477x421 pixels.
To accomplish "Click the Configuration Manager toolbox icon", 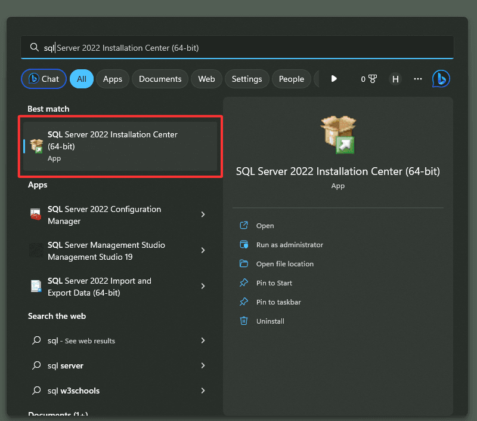I will 36,214.
